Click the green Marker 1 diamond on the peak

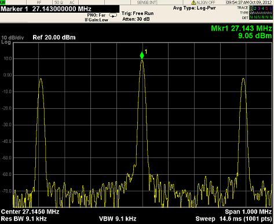[142, 56]
